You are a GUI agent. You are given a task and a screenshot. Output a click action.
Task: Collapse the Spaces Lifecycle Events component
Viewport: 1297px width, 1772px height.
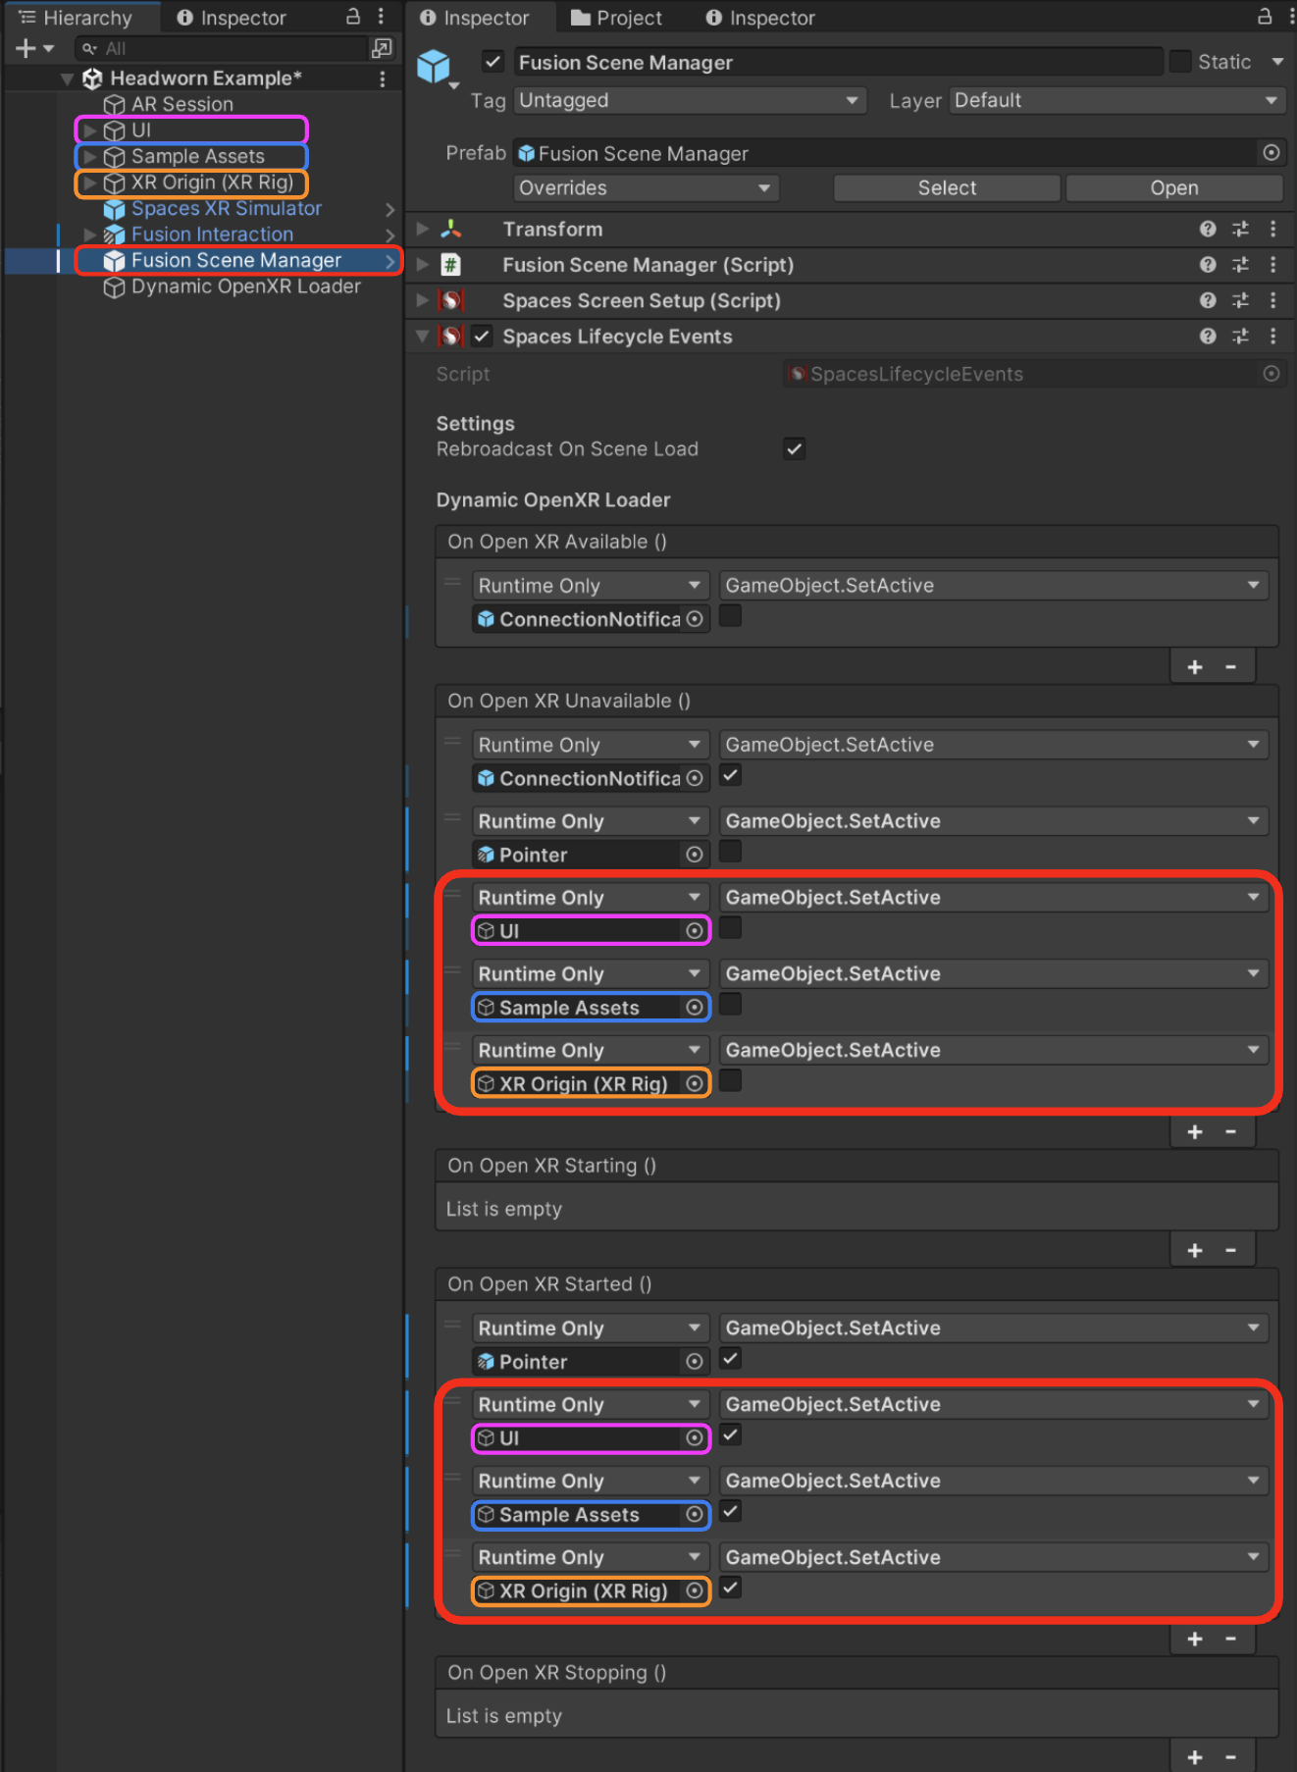(x=423, y=337)
